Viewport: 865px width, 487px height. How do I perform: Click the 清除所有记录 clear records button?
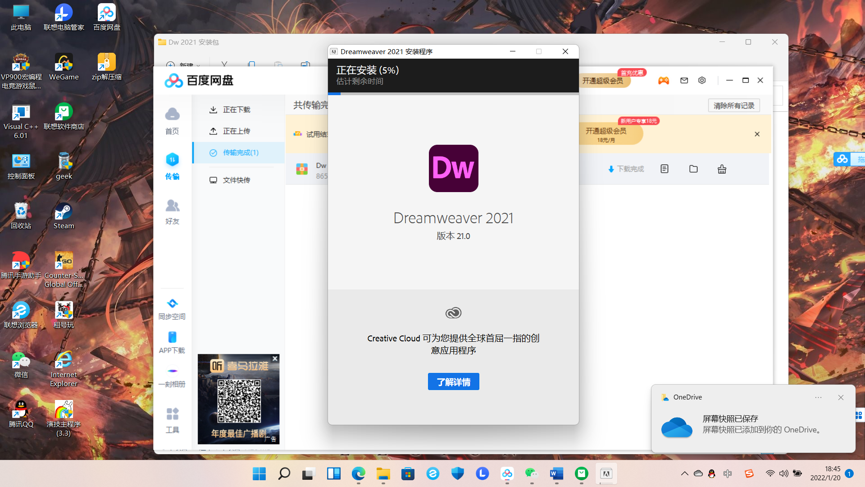coord(734,105)
